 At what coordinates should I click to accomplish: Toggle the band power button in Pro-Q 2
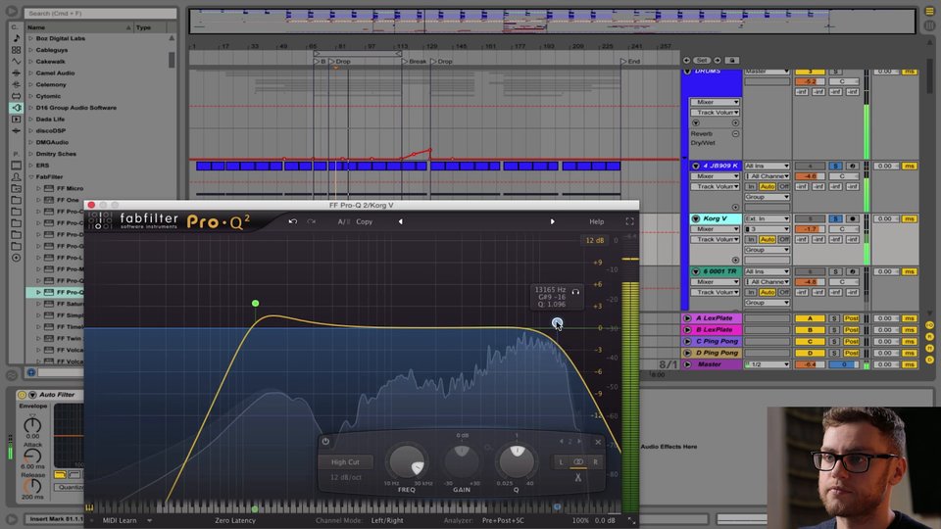325,442
